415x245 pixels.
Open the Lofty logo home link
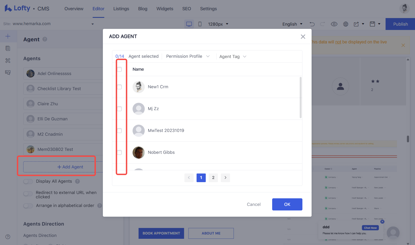(18, 8)
